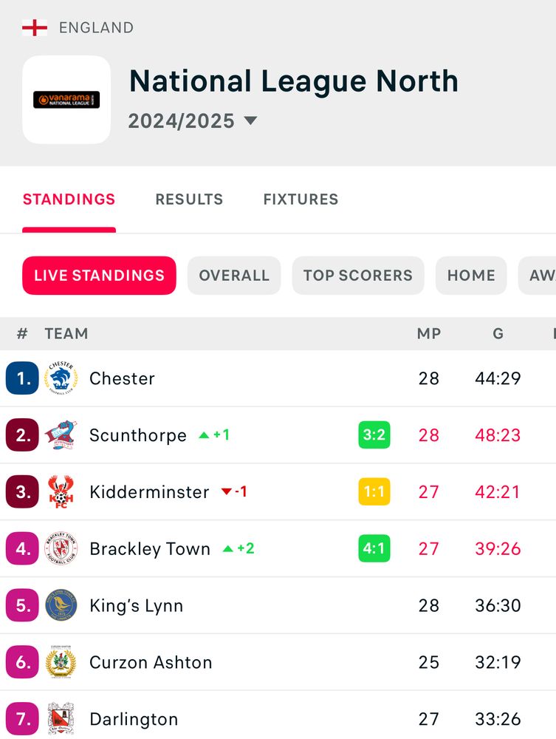Select the Home standings filter
Screen dimensions: 556x739
[x=471, y=275]
